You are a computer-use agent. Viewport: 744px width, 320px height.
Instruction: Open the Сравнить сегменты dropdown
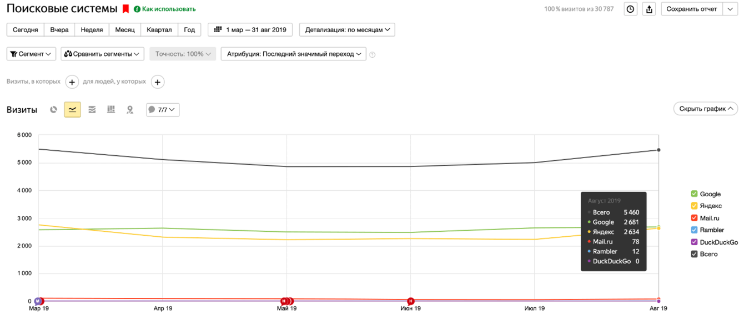(x=102, y=54)
